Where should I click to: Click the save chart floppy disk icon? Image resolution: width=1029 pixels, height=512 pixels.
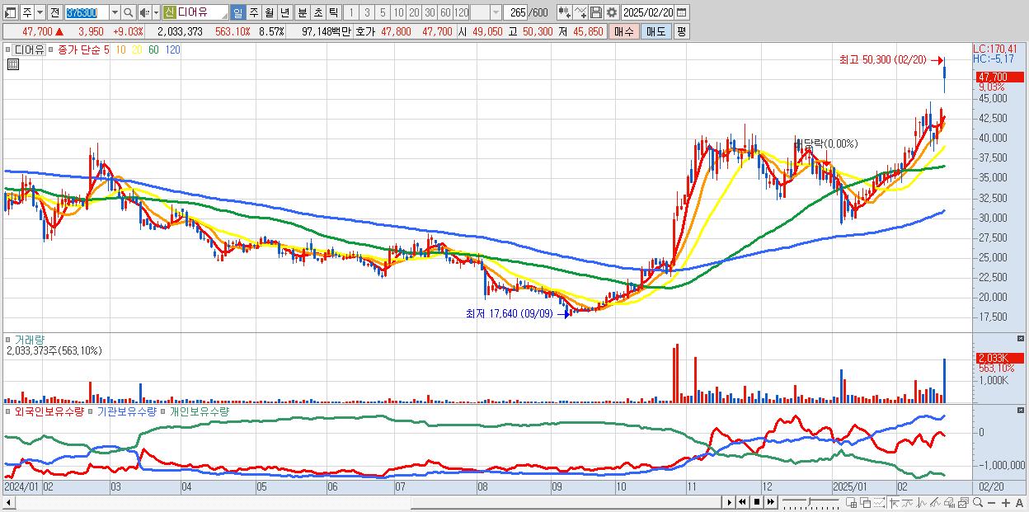pos(596,12)
